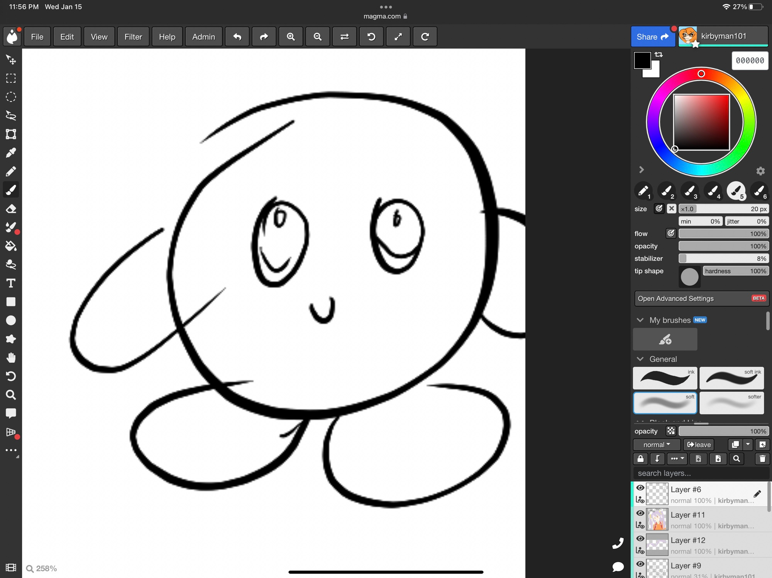Viewport: 772px width, 578px height.
Task: Toggle flow pressure sensitivity
Action: click(671, 233)
